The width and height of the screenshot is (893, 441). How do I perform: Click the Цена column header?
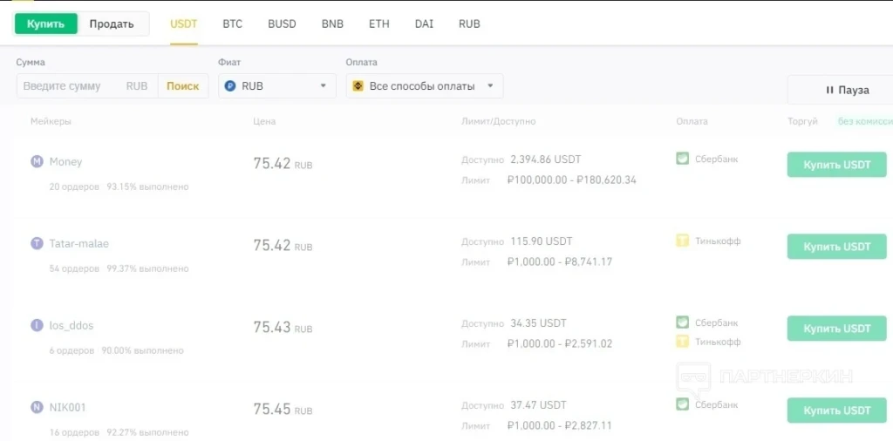[264, 121]
